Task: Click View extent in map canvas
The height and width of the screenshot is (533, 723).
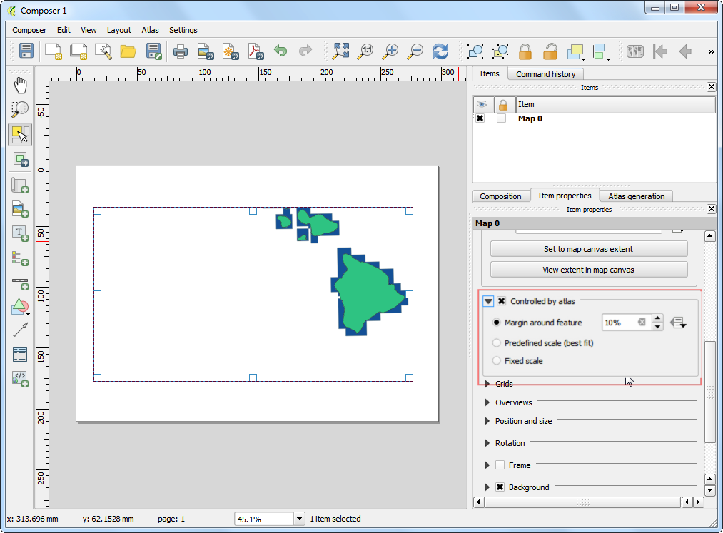Action: 588,270
